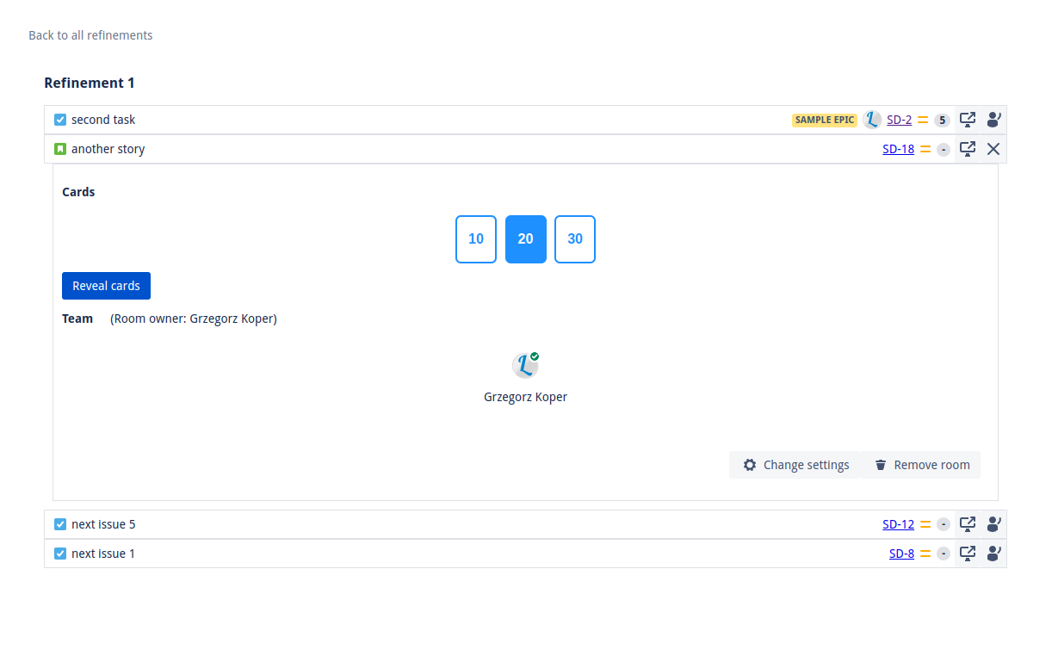Viewport: 1058px width, 662px height.
Task: Open the SD-12 issue link
Action: (898, 524)
